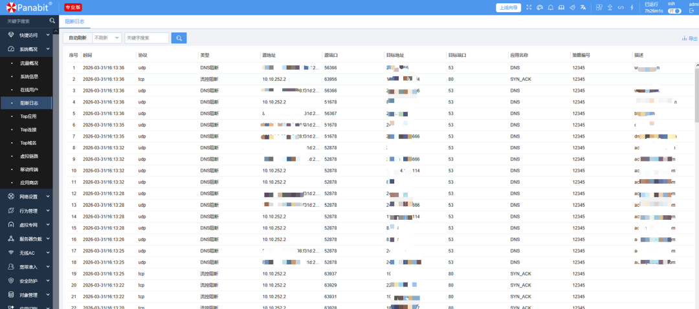Expand the 宽带接入 chevron

(x=48, y=267)
